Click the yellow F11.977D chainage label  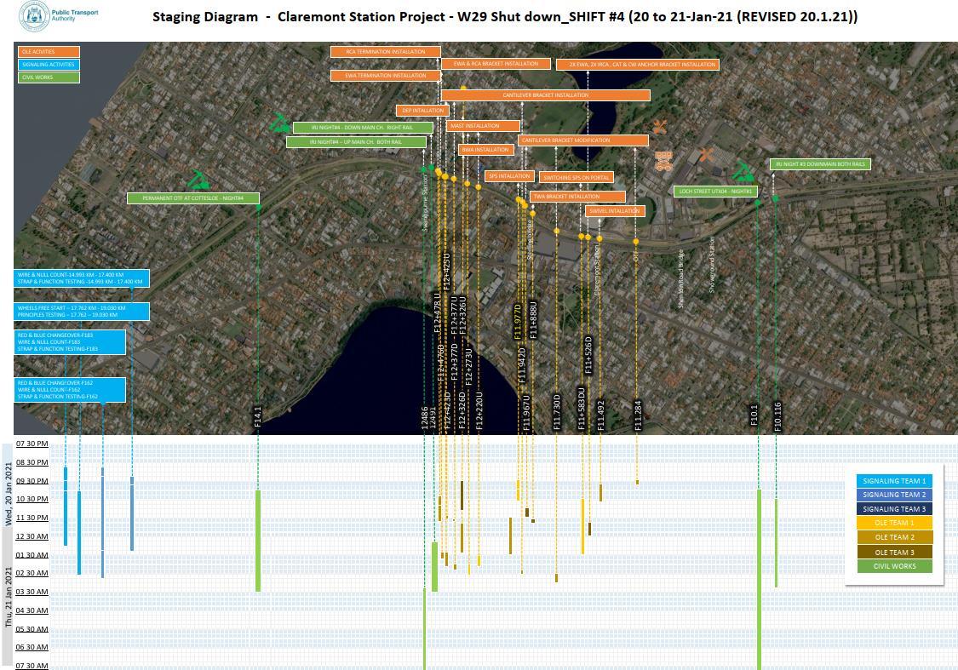(518, 322)
